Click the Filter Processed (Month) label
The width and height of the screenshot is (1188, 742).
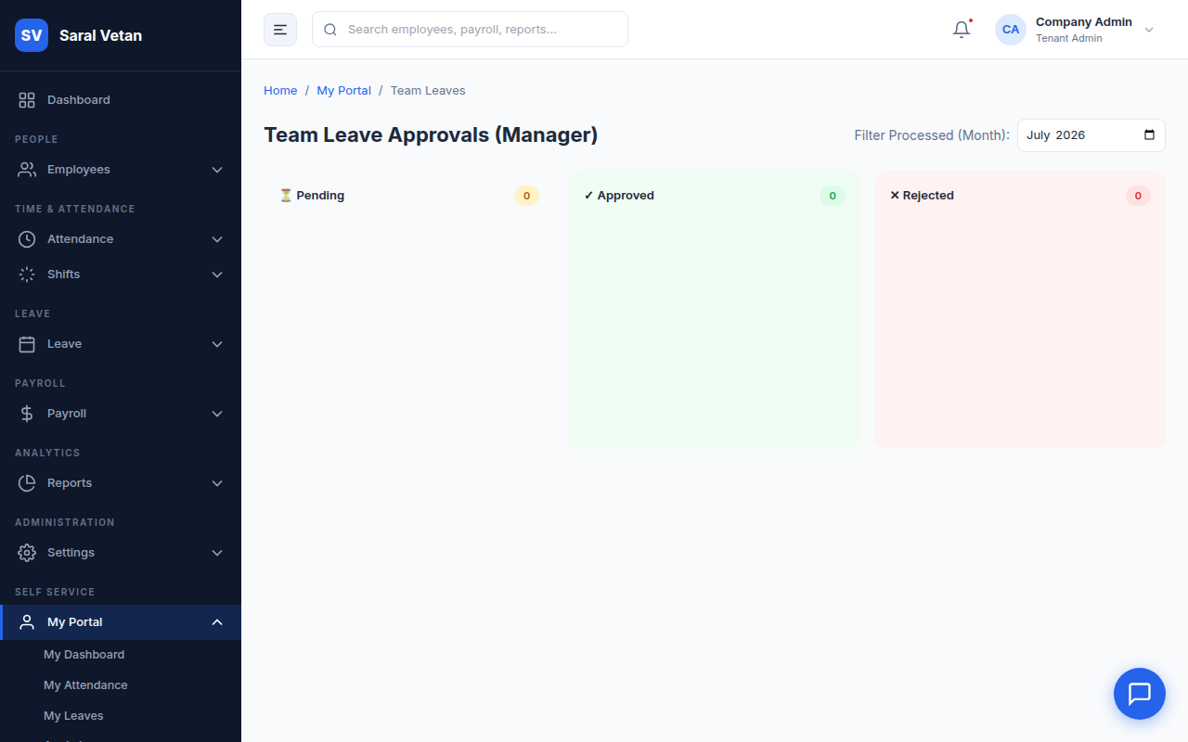pyautogui.click(x=932, y=135)
